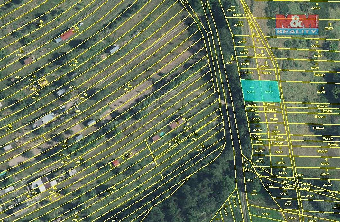340x222 pixels.
Task: Click parcel label 3084/62
Action: (320, 75)
